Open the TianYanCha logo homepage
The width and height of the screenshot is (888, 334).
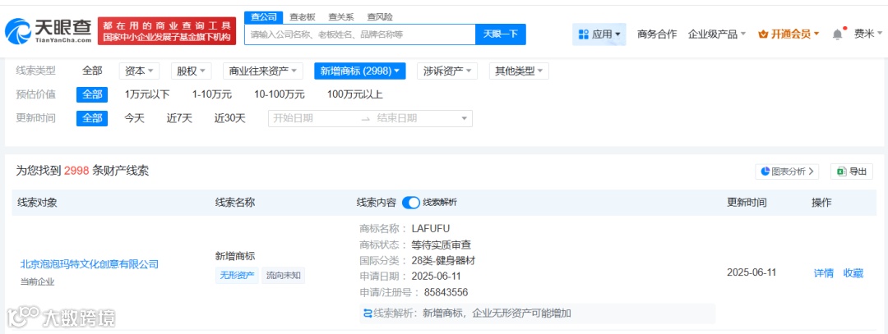(49, 31)
